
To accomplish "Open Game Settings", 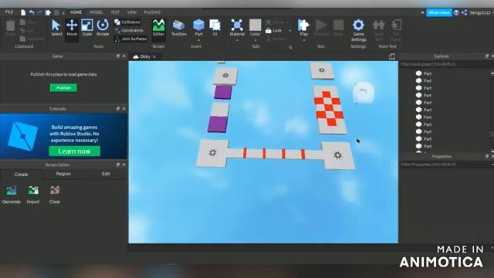I will [x=358, y=30].
